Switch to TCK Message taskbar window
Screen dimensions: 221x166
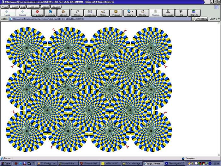132,163
